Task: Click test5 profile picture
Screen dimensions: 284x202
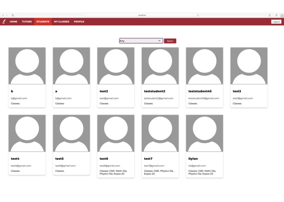Action: 72,133
